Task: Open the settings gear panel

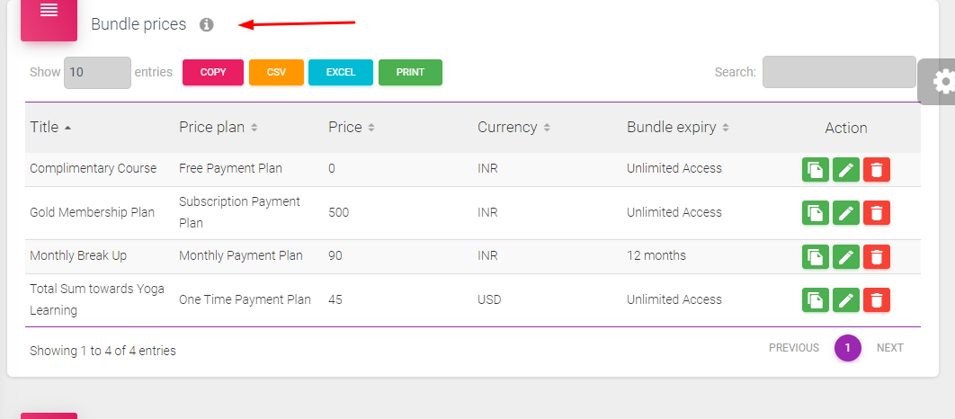Action: [x=938, y=82]
